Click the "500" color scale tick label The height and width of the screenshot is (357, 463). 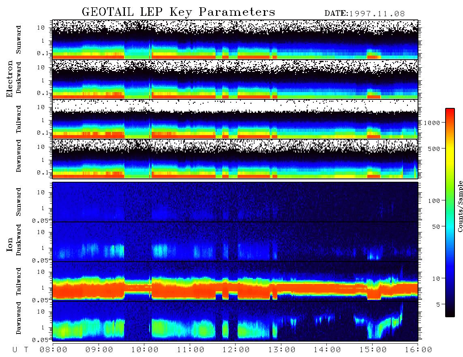pos(434,148)
